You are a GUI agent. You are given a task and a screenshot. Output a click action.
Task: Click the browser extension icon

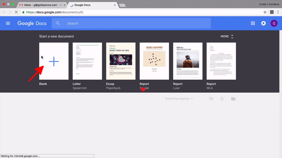click(x=272, y=12)
